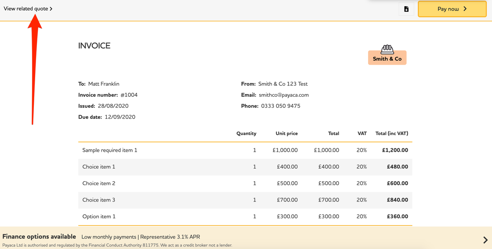Click the download invoice icon

tap(406, 9)
